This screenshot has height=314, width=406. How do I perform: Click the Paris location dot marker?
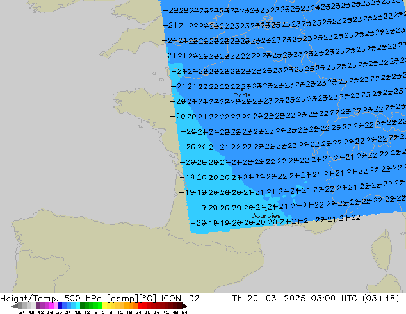tap(242, 90)
